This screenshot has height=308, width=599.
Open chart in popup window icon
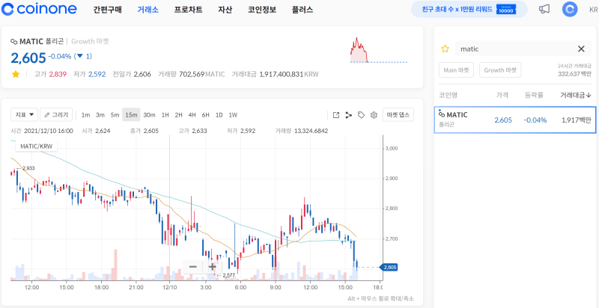[336, 114]
